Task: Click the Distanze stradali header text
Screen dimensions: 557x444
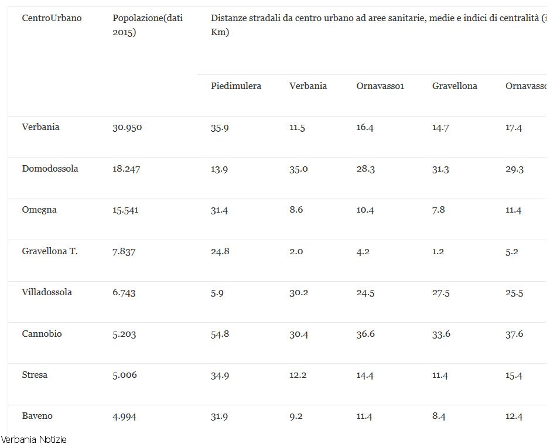Action: pyautogui.click(x=375, y=18)
